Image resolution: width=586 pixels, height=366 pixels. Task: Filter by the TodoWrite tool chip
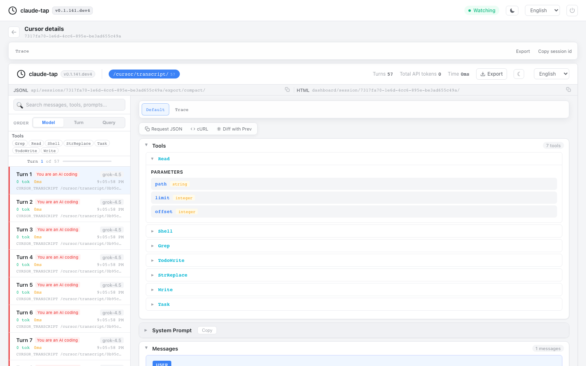click(26, 151)
